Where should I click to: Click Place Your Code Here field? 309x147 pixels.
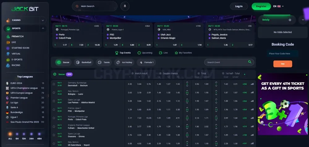click(x=282, y=54)
